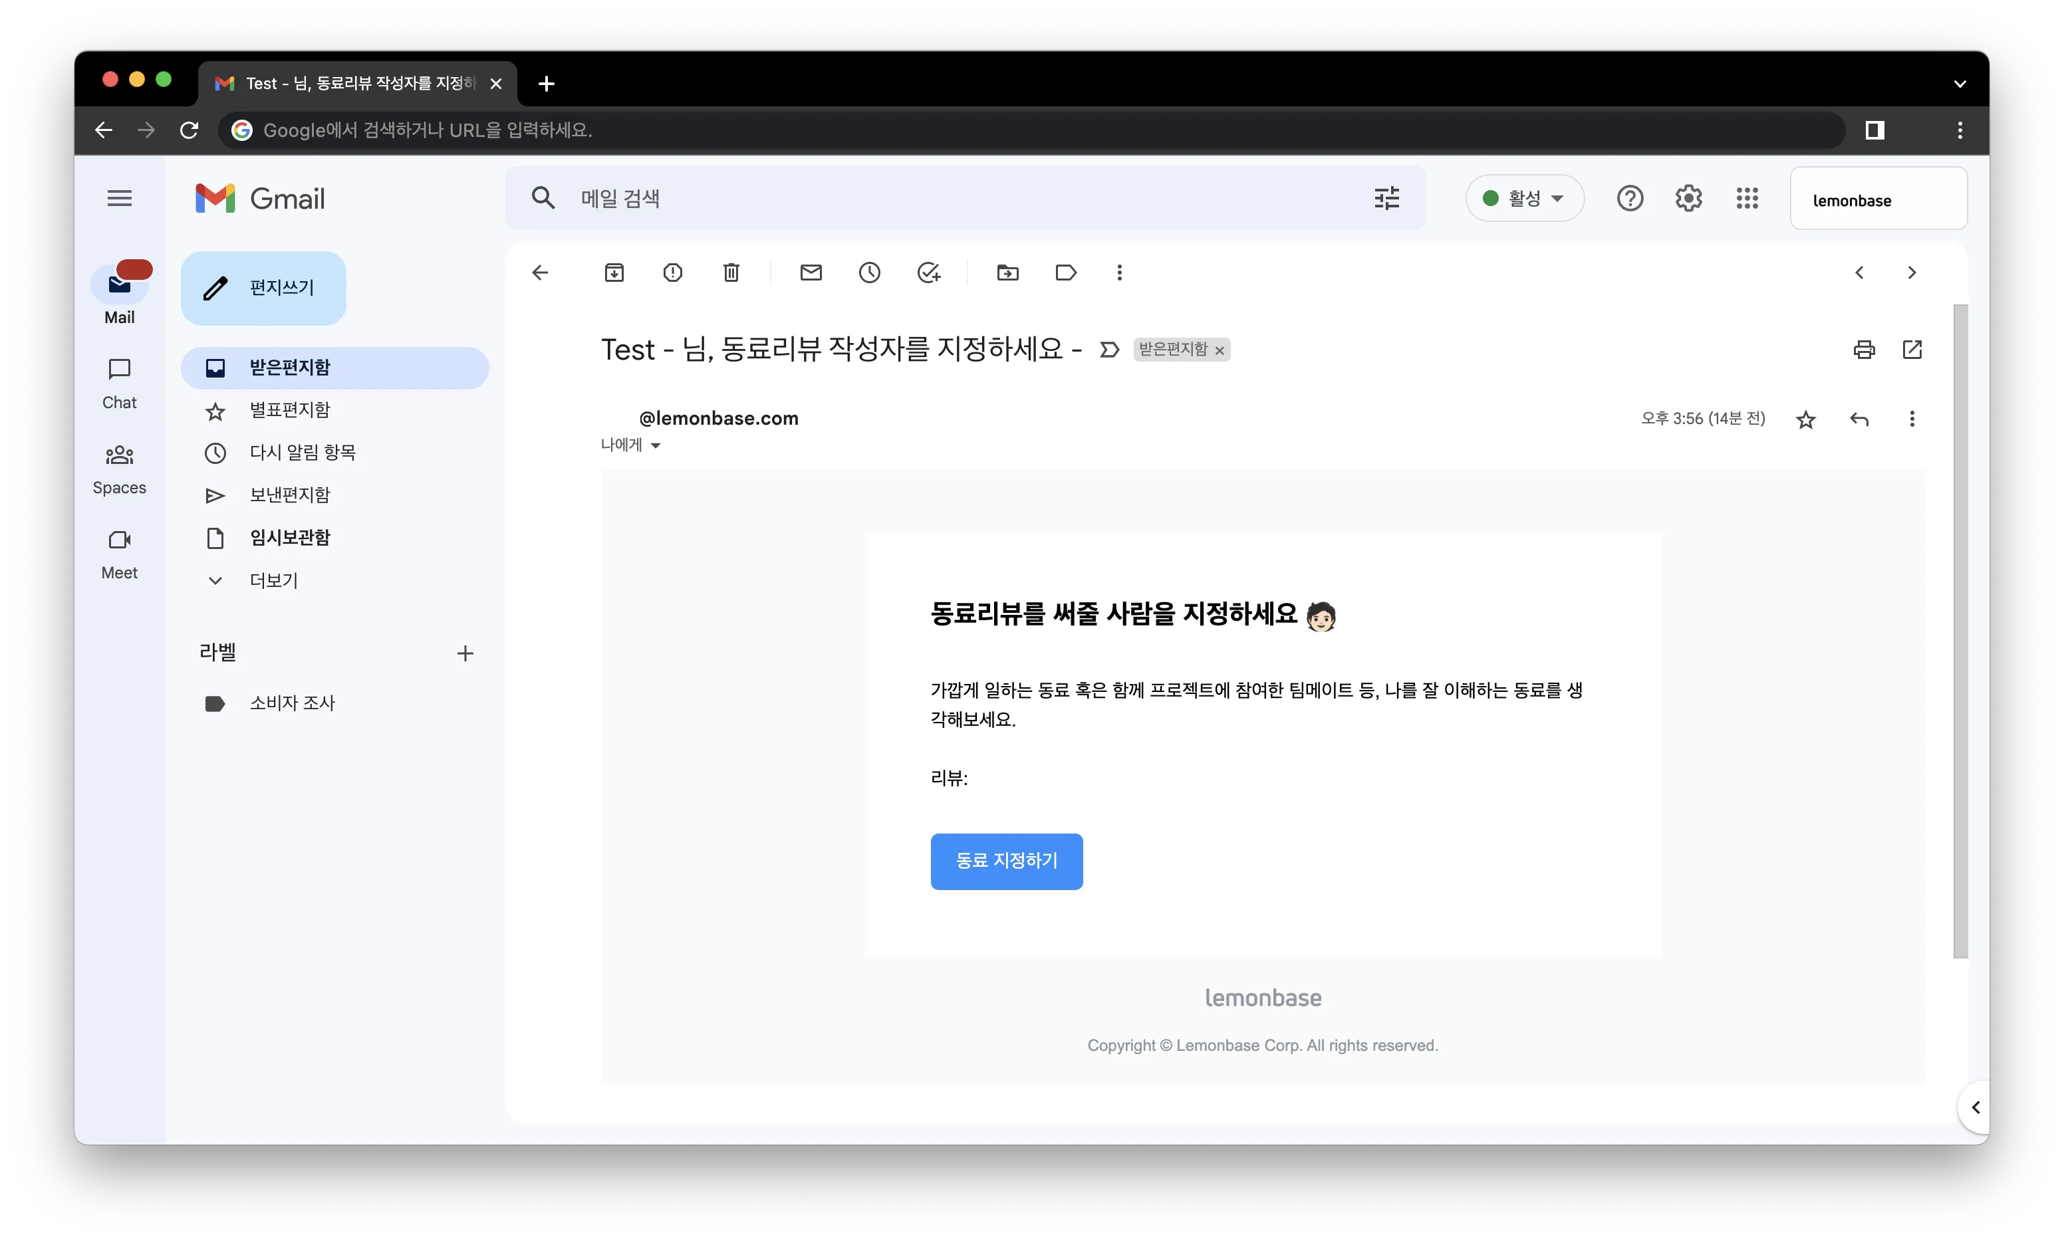Open the Google apps grid

coord(1747,199)
